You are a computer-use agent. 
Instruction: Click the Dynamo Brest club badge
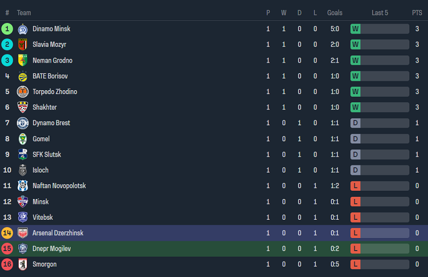click(22, 123)
